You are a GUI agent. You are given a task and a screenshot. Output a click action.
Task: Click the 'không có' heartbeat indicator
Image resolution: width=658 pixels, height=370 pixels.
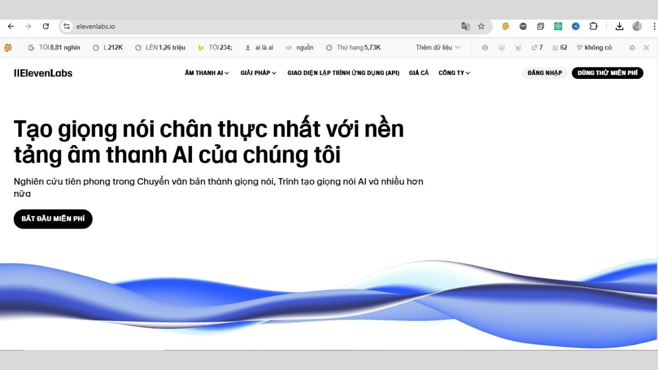(594, 48)
